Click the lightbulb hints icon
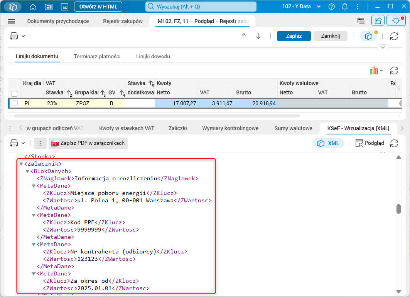This screenshot has width=410, height=297. 396,21
